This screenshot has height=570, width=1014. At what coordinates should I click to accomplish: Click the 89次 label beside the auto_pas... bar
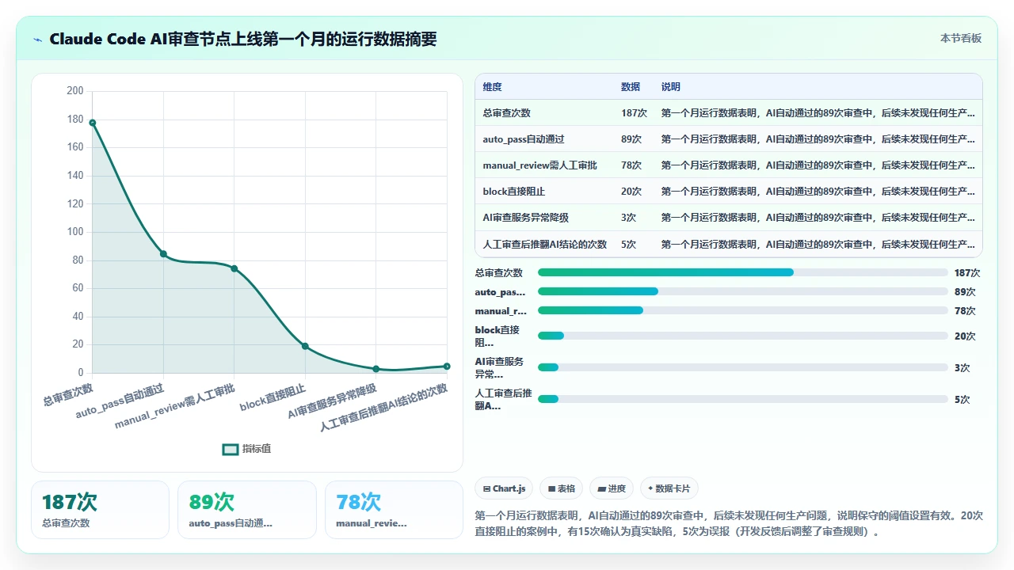(965, 291)
